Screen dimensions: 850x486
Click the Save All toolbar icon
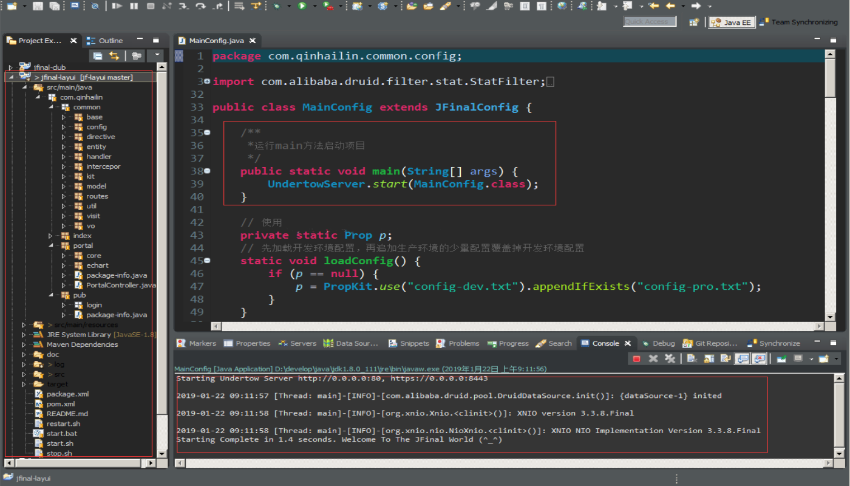[x=54, y=6]
